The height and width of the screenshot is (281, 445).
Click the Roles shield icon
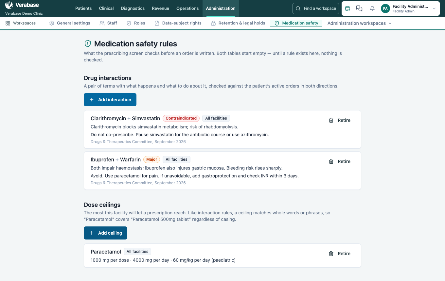click(x=129, y=23)
